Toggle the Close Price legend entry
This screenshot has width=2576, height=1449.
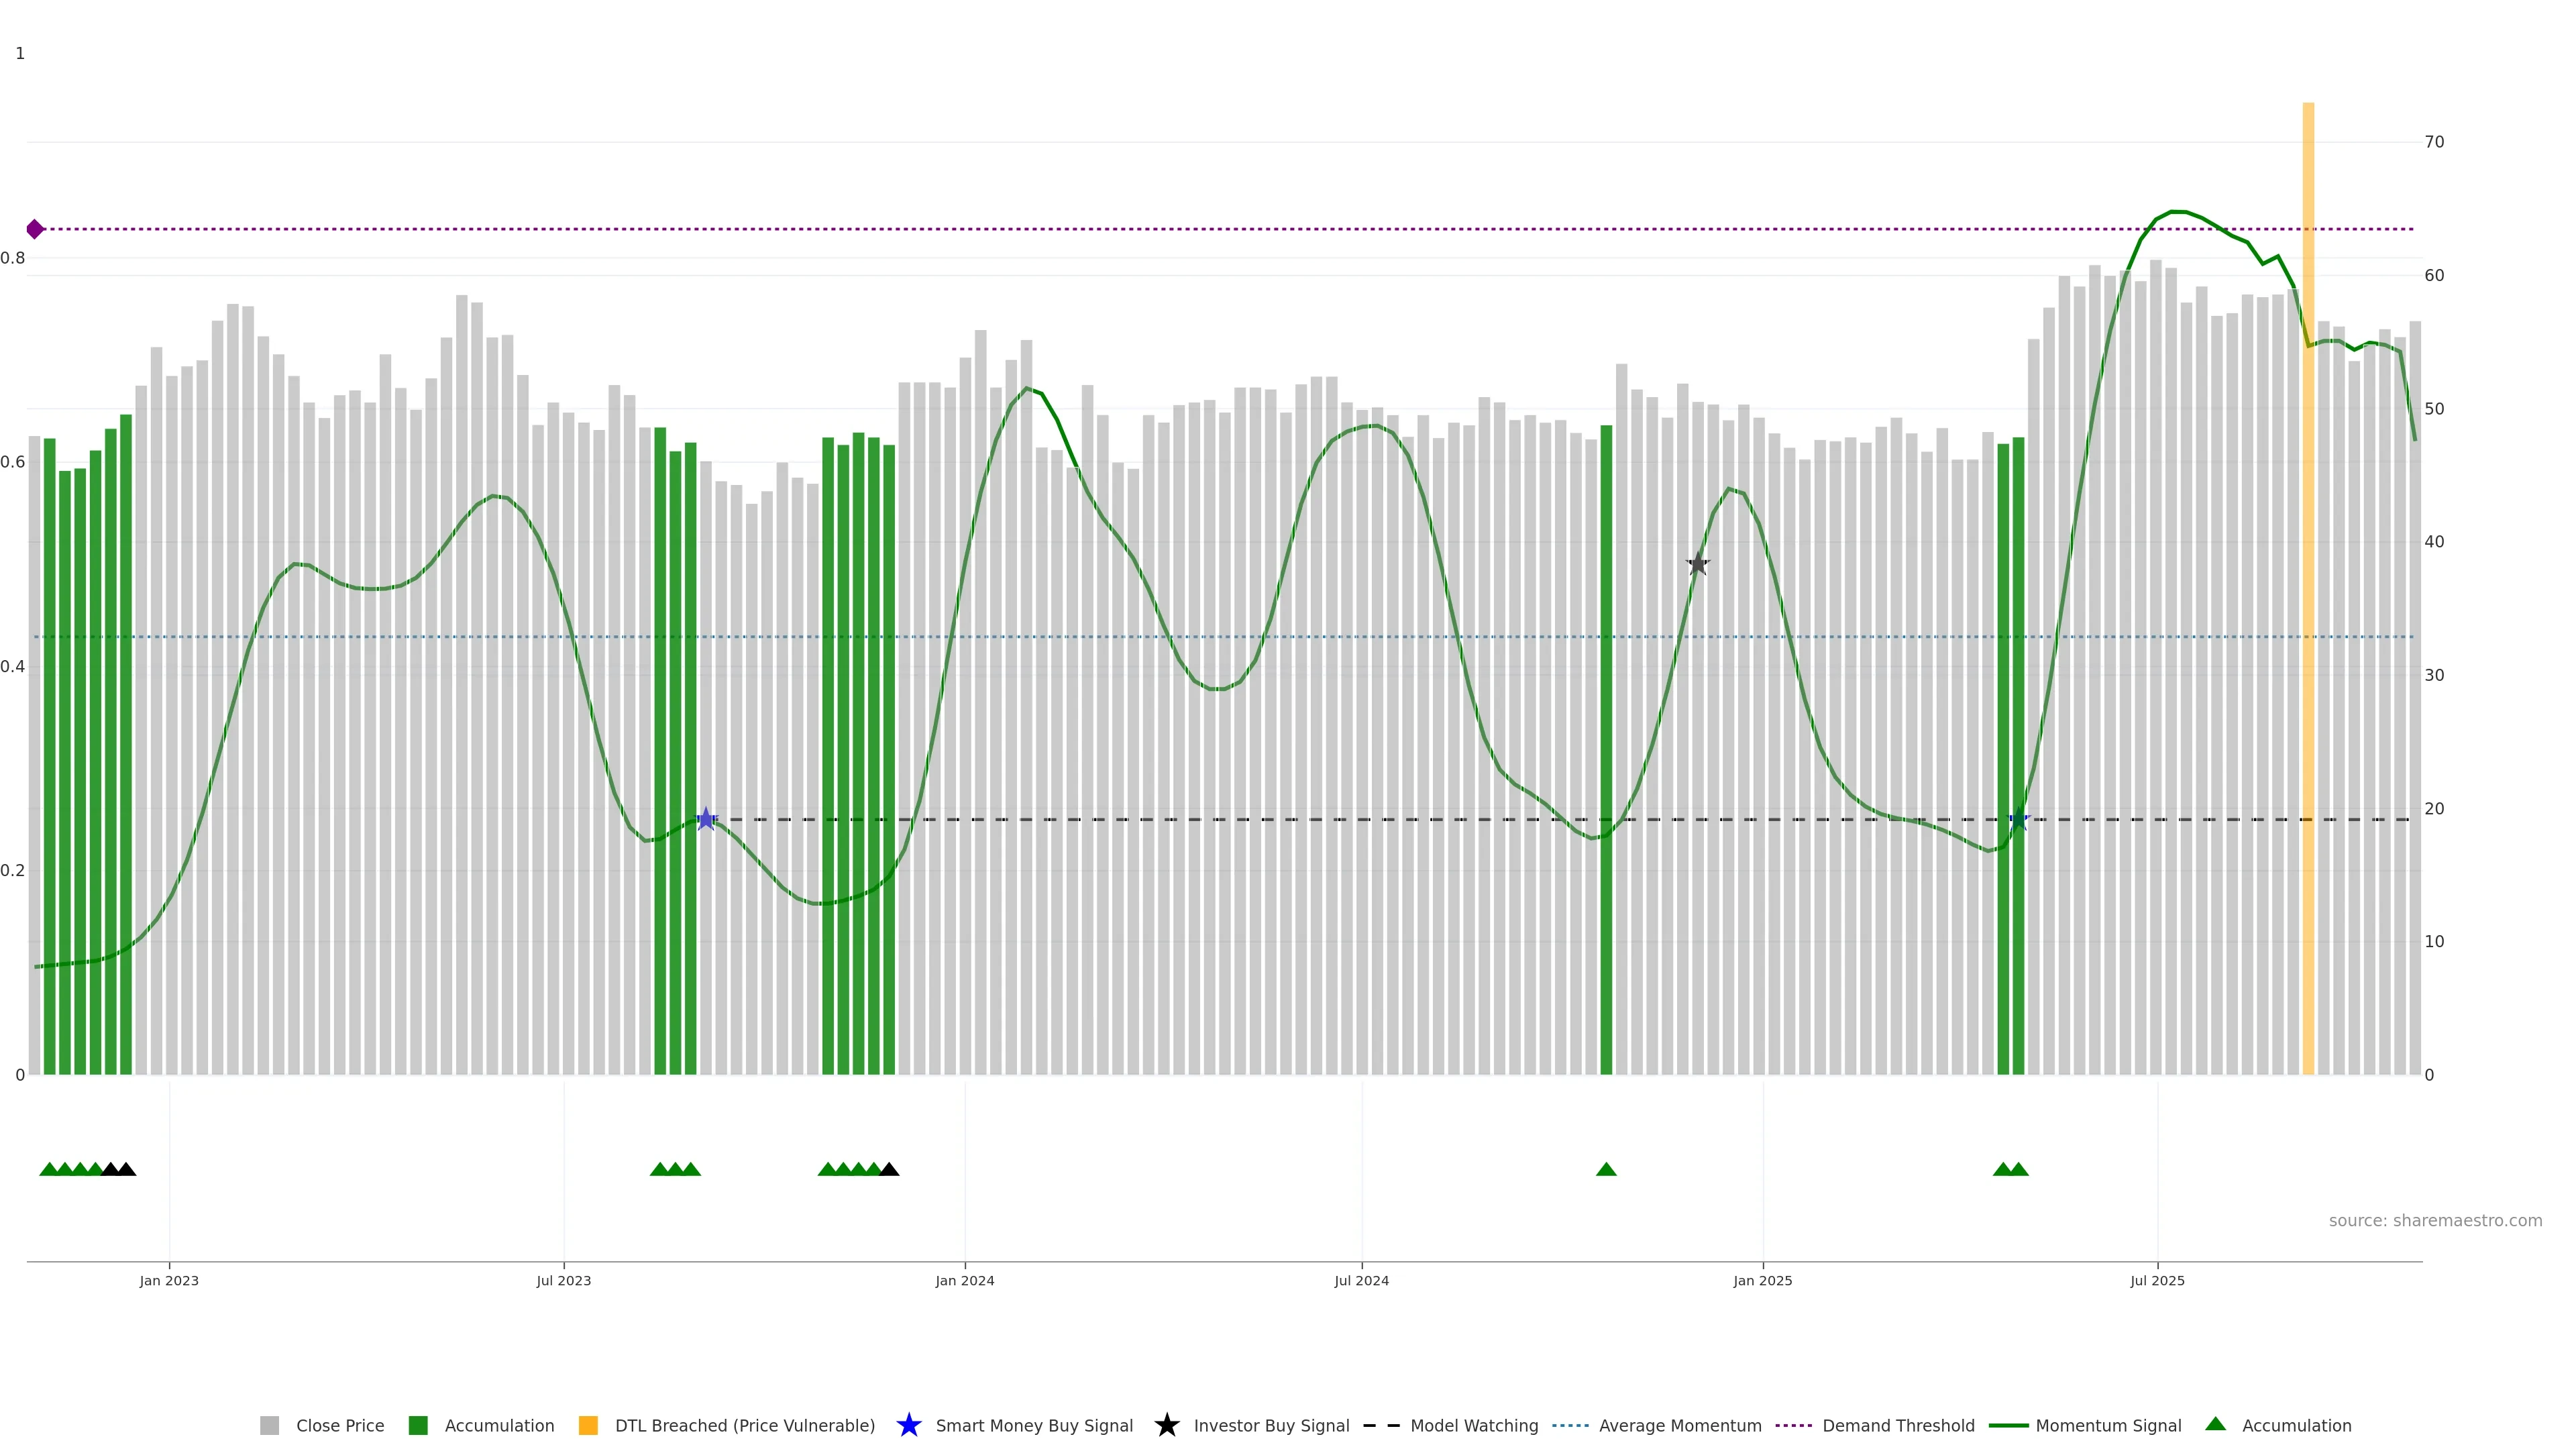click(339, 1425)
